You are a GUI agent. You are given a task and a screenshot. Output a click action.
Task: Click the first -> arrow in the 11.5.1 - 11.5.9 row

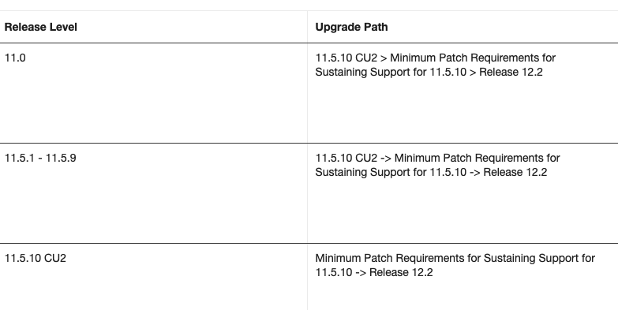[x=386, y=158]
